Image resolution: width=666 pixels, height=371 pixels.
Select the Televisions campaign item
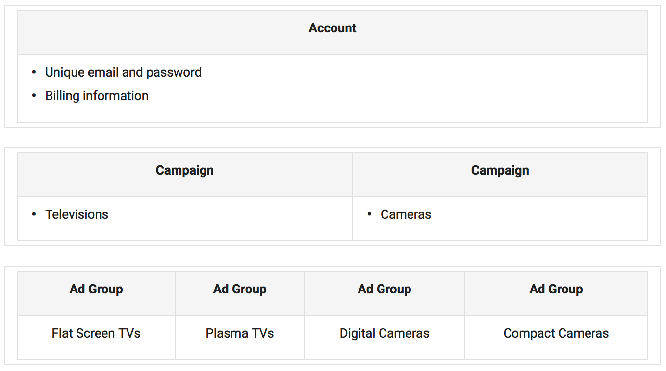point(77,215)
